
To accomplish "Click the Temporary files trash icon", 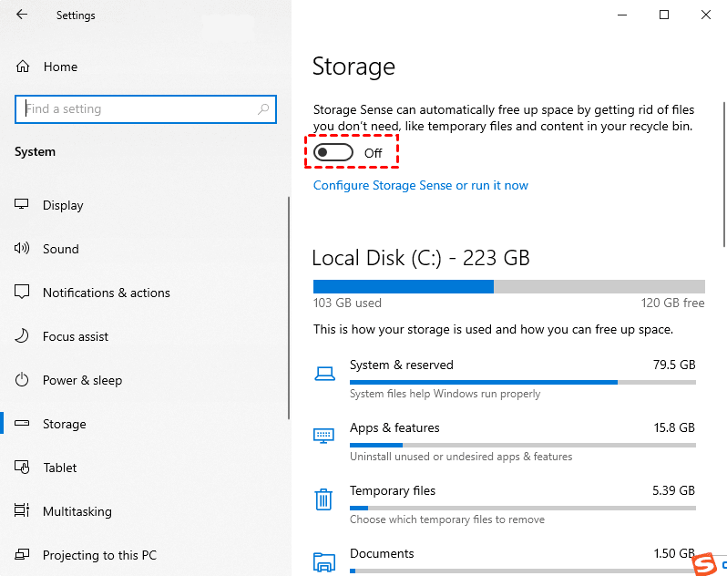I will coord(323,499).
